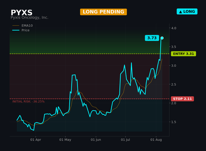Click the 3.73 current price tag
Image resolution: width=206 pixels, height=151 pixels.
[x=152, y=38]
